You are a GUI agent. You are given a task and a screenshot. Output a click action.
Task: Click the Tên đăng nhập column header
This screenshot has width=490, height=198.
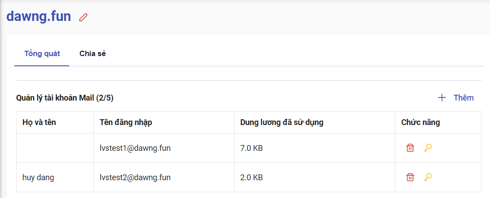coord(126,122)
